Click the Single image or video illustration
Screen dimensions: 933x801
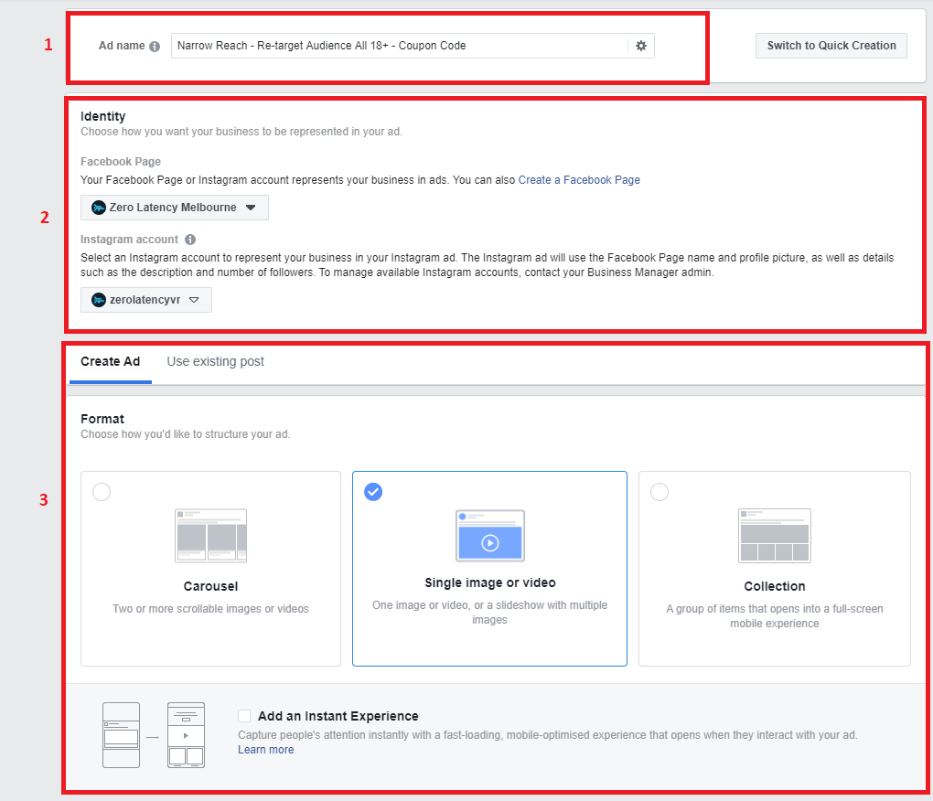[489, 536]
